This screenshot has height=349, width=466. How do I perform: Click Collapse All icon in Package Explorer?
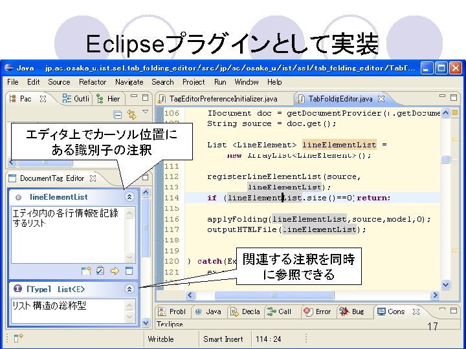pyautogui.click(x=118, y=114)
